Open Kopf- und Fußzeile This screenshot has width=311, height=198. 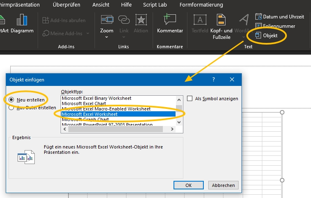221,27
